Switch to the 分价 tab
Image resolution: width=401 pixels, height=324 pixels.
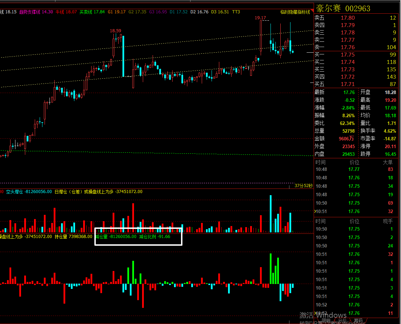tap(342, 320)
